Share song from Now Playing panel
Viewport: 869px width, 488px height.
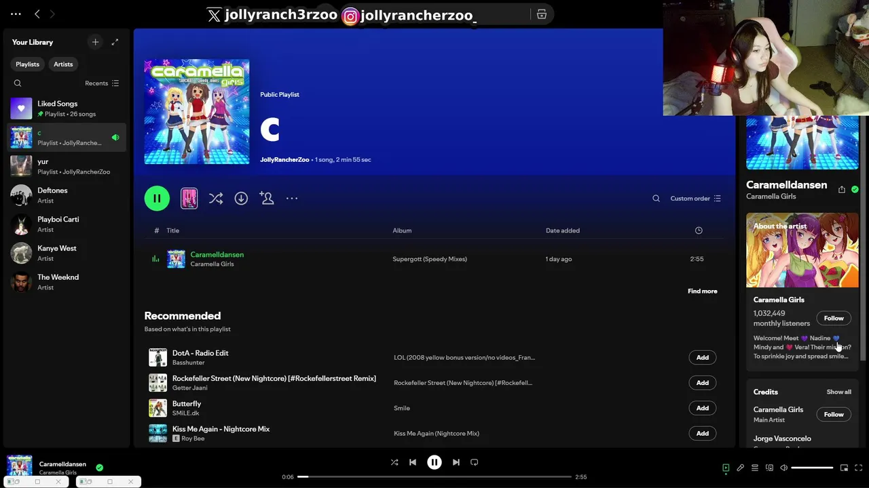[842, 190]
